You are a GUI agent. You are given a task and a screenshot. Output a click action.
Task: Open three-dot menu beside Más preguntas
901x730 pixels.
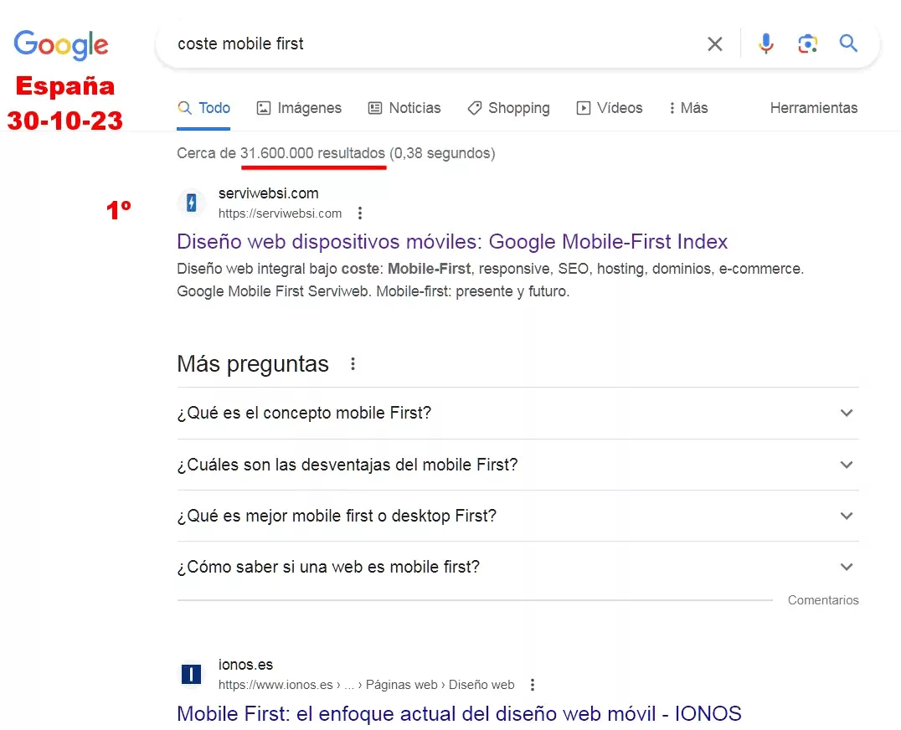[x=353, y=364]
